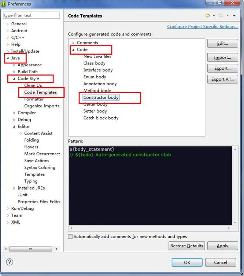Open the Folding preference page
Viewport: 244px width, 276px height.
(x=32, y=140)
